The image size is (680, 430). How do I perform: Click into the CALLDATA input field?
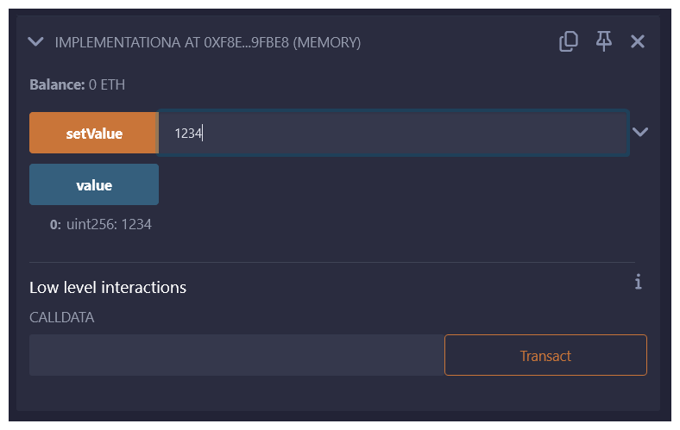click(236, 355)
